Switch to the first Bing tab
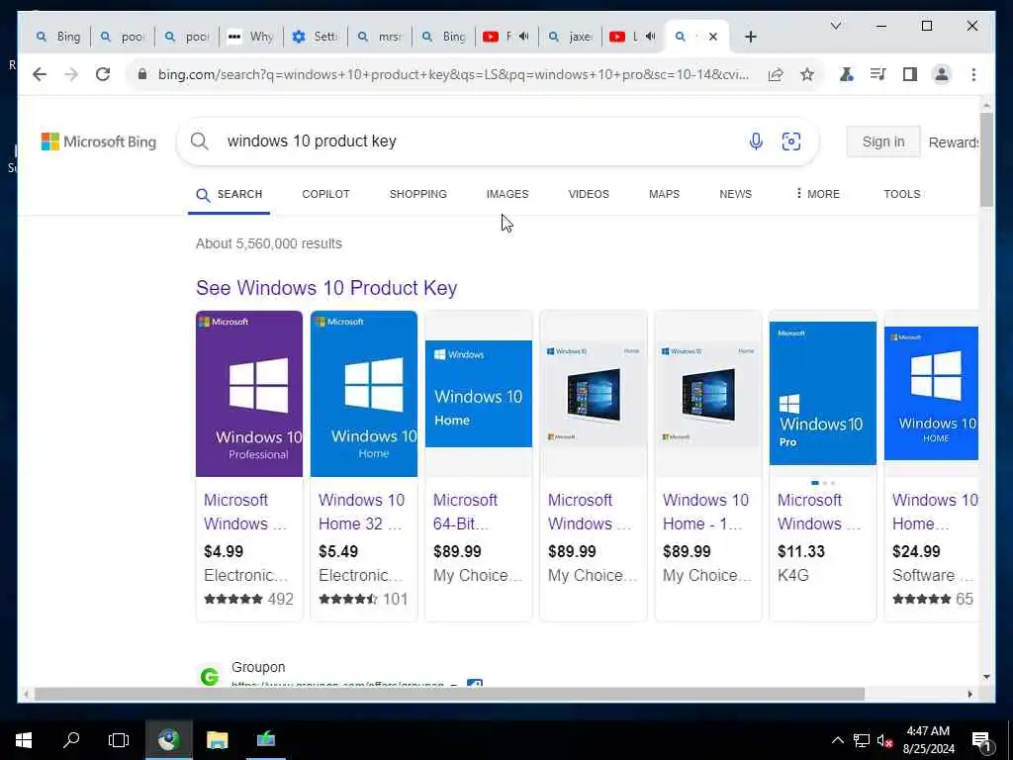Screen dimensions: 1013x760 pos(58,37)
